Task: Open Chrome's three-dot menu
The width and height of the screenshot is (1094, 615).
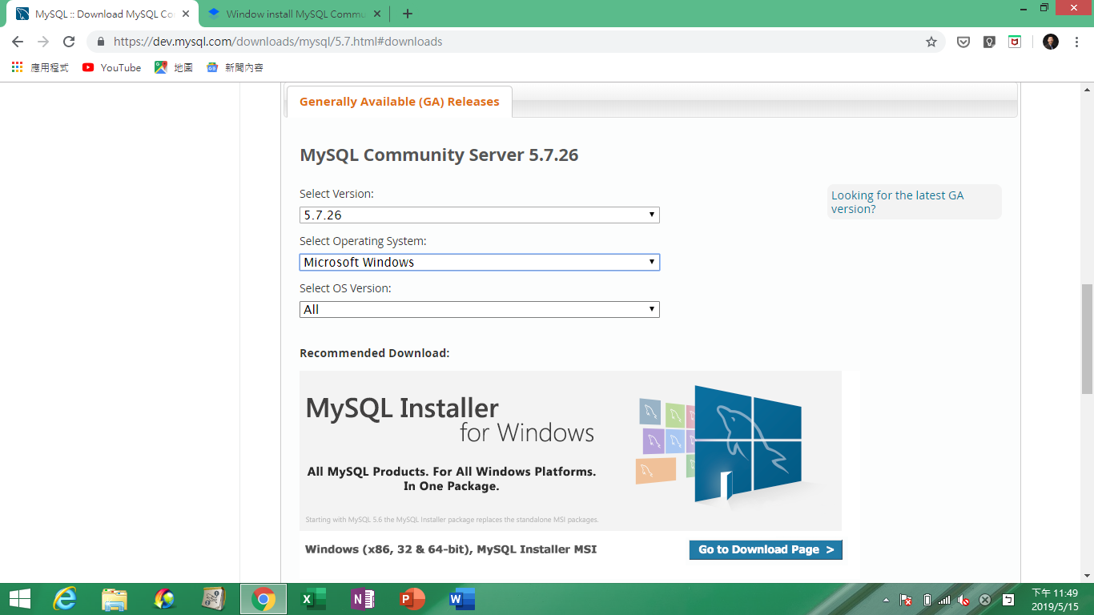Action: pos(1076,42)
